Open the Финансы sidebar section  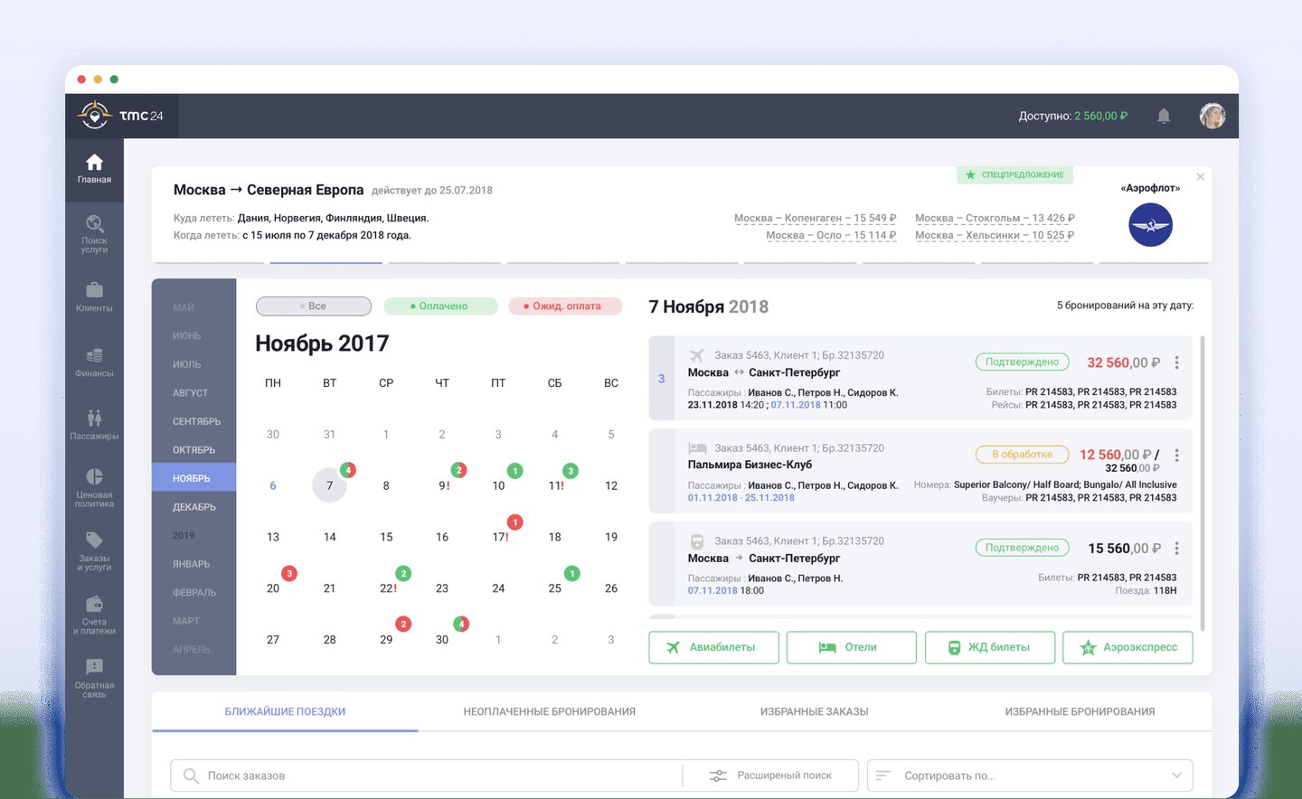coord(94,362)
